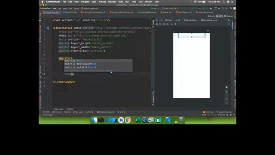This screenshot has width=275, height=155.
Task: Click the design surface select icon
Action: [x=157, y=20]
